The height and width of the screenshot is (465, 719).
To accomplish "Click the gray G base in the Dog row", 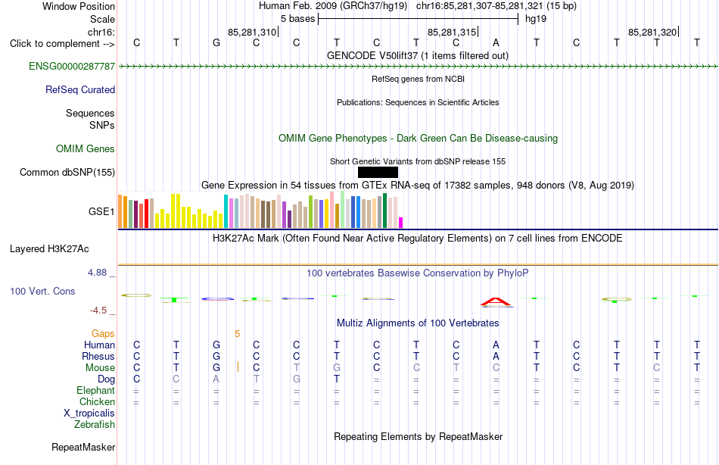I will [297, 379].
